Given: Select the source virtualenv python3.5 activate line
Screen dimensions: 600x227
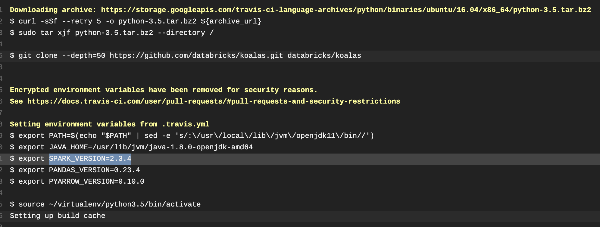Looking at the screenshot, I should pyautogui.click(x=105, y=204).
